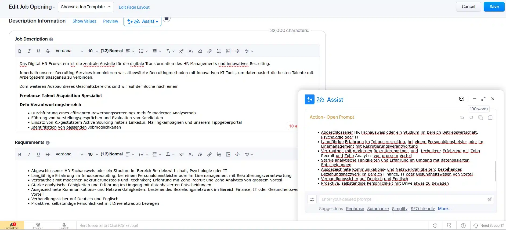This screenshot has width=506, height=230.
Task: Toggle bold in Job Description toolbar
Action: (20, 51)
